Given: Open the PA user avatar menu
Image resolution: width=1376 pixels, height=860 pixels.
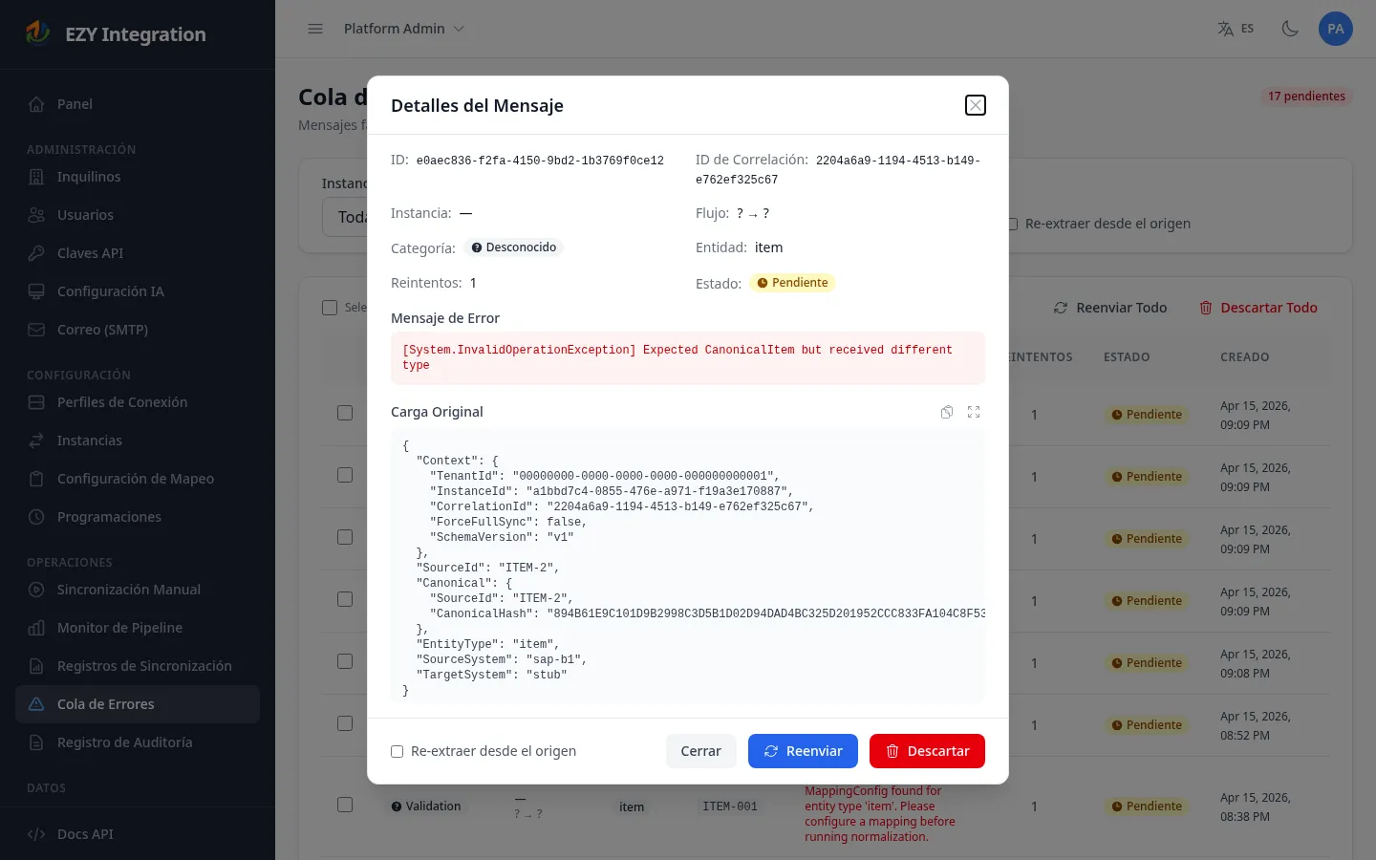Looking at the screenshot, I should [x=1336, y=29].
